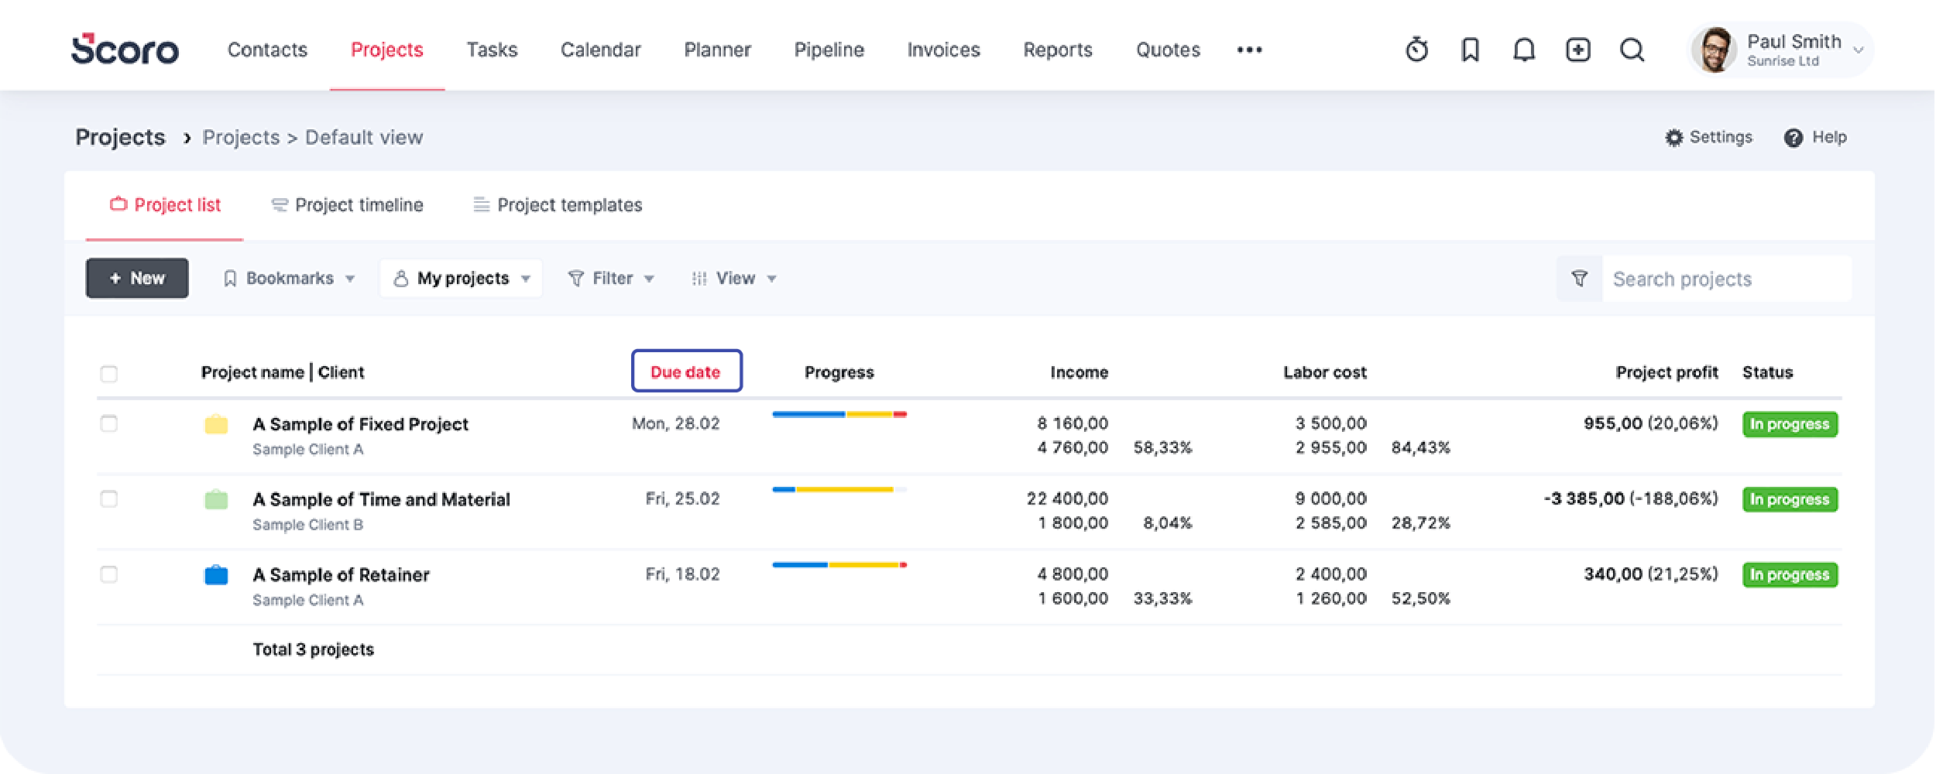Open the Projects menu item
Screen dimensions: 1936x774
point(387,50)
